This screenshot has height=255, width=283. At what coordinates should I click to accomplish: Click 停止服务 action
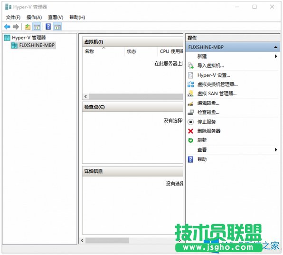coord(207,122)
